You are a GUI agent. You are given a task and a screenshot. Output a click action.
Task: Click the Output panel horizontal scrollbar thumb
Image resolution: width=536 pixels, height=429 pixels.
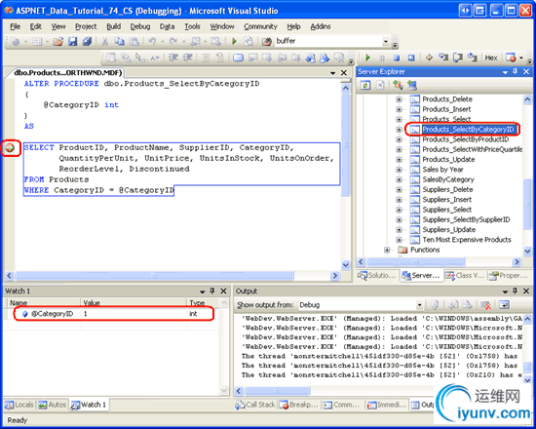[278, 391]
